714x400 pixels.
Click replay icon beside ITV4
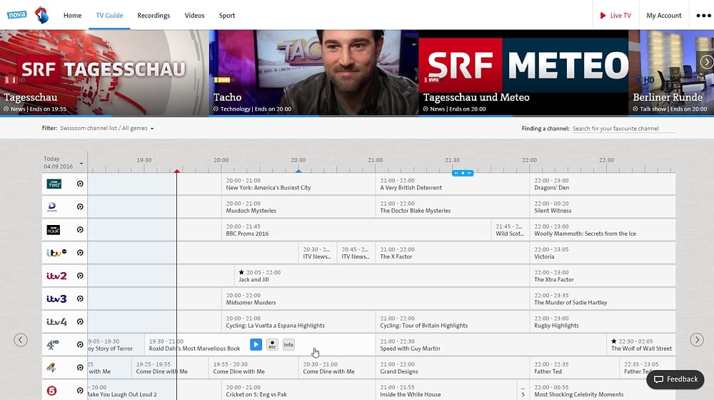coord(80,321)
